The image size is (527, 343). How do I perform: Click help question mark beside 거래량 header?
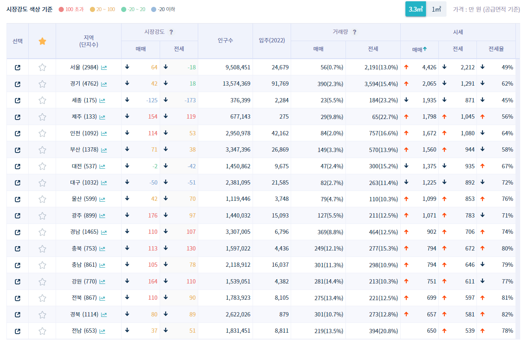coord(354,32)
